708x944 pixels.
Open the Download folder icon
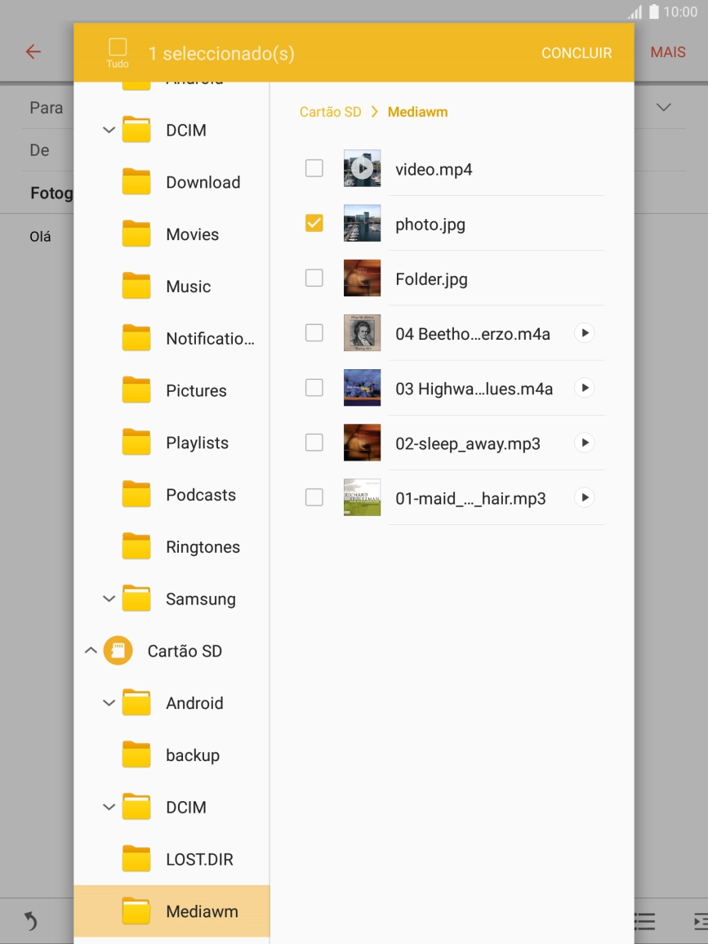tap(136, 182)
